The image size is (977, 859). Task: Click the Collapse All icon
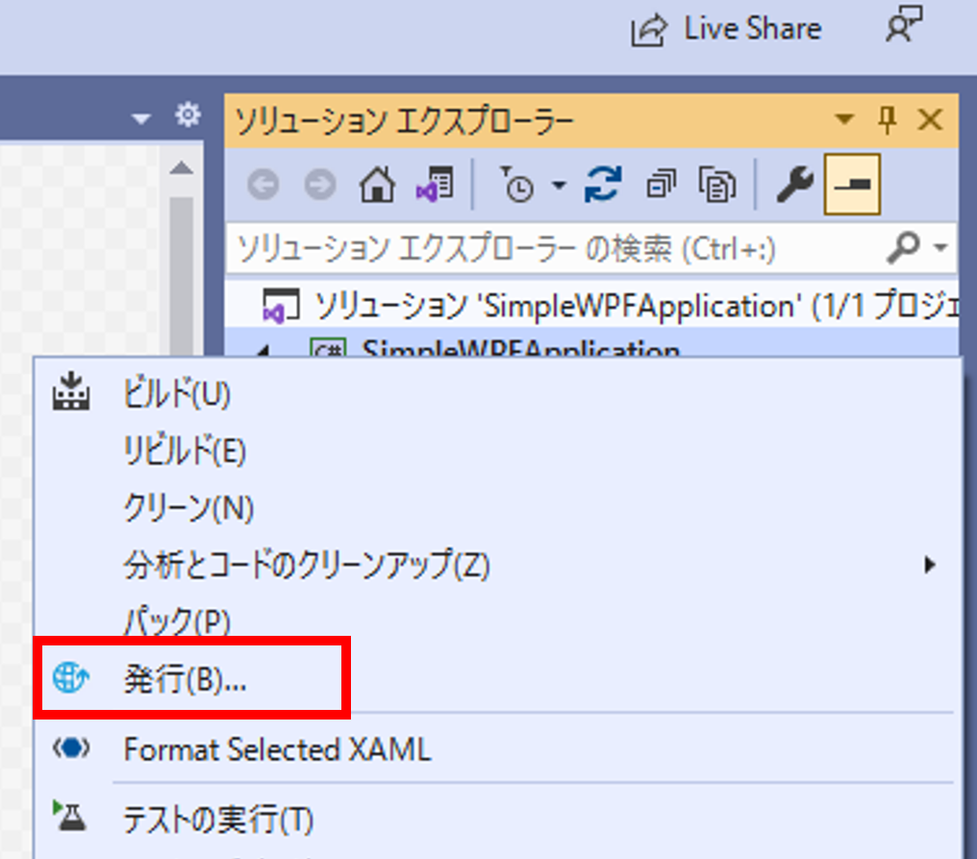click(x=661, y=186)
